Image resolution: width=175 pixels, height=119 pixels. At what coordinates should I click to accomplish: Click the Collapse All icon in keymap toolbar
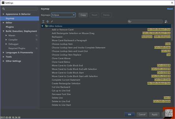pos(48,22)
